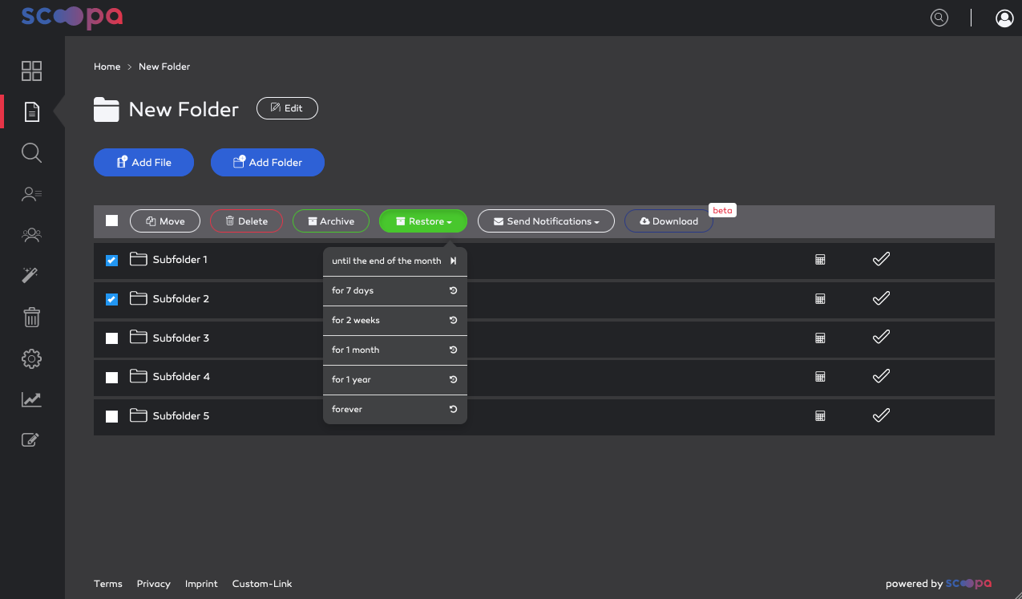Open the dashboard grid icon in sidebar
Screen dimensions: 1022x599
point(31,71)
